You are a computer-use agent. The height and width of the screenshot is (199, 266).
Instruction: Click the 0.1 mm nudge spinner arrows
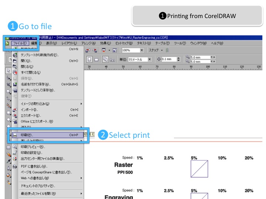[178, 59]
